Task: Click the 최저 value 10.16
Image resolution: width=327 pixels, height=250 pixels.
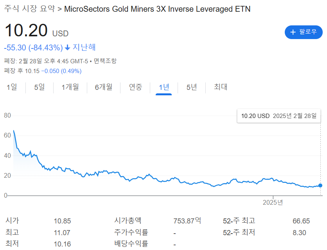Action: coord(62,244)
